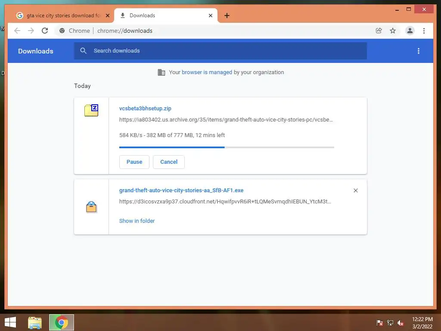The height and width of the screenshot is (331, 441).
Task: Click the download icon on Downloads tab
Action: click(x=123, y=16)
